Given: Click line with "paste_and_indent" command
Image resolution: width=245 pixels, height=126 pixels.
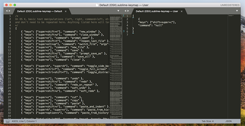Looking at the screenshot, I should [x=65, y=107].
